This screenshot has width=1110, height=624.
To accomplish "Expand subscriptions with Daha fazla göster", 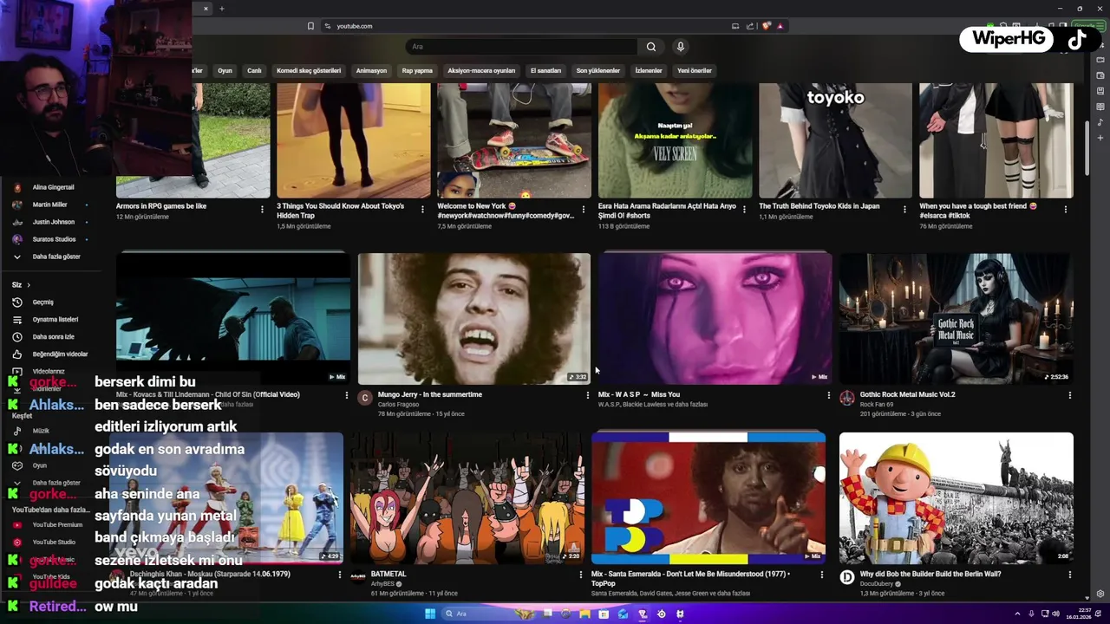I will coord(55,257).
